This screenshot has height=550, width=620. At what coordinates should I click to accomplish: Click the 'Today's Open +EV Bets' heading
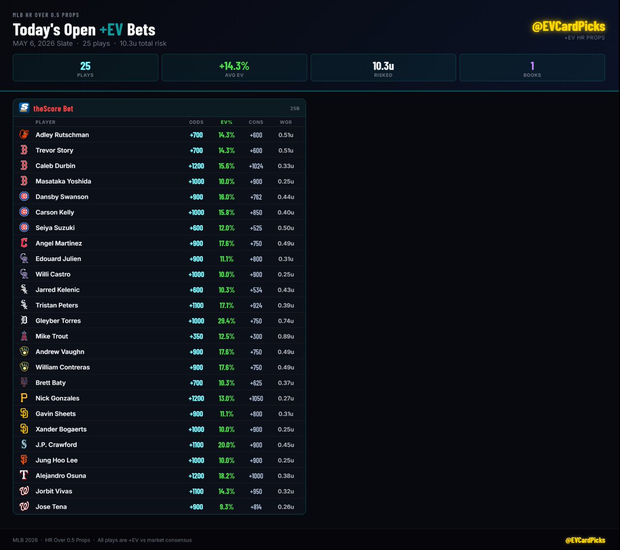pos(84,29)
